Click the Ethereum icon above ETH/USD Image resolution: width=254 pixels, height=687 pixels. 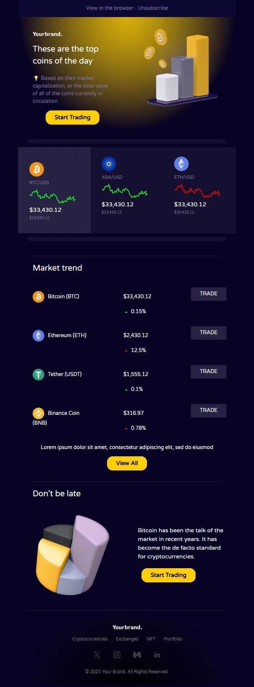181,164
